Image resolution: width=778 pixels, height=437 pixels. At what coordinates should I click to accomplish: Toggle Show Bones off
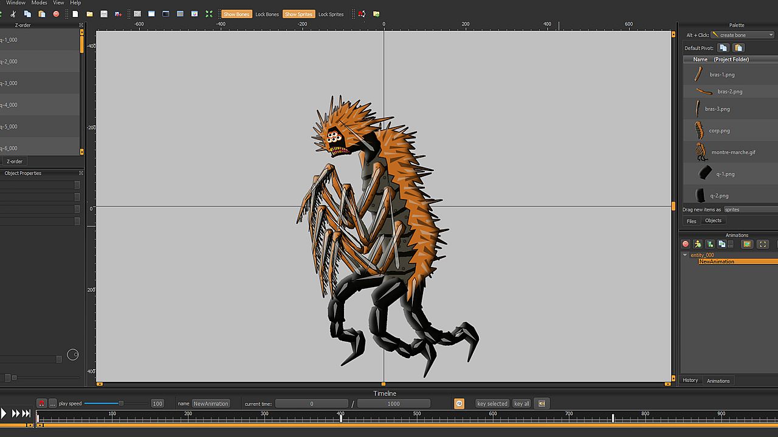click(x=236, y=14)
